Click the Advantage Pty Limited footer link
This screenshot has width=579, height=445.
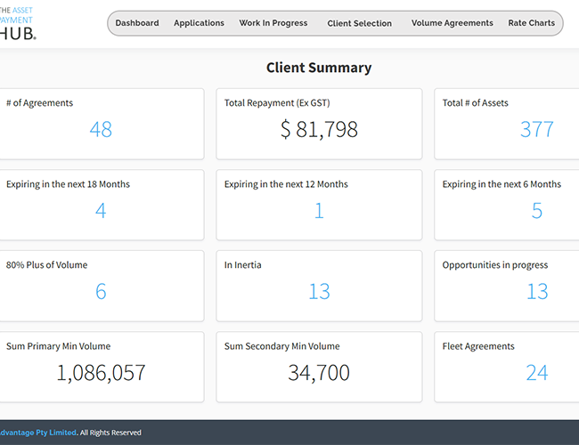[x=38, y=433]
